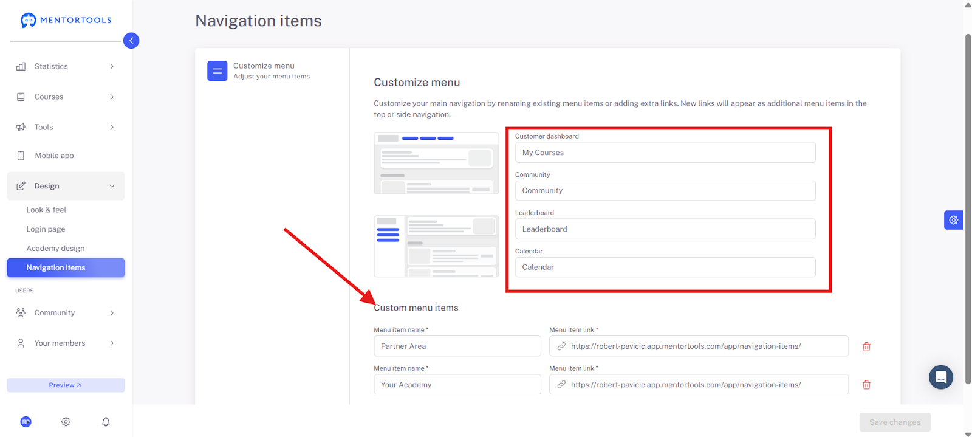Edit the Your Academy menu item link
This screenshot has height=437, width=972.
point(699,385)
